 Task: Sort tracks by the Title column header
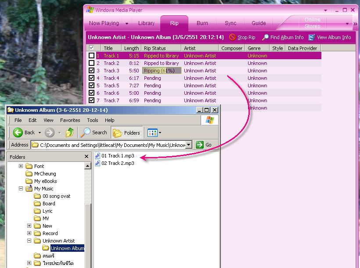(111, 48)
